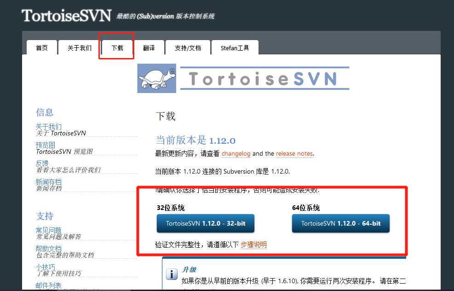Click the 64位系统 label

pos(306,208)
